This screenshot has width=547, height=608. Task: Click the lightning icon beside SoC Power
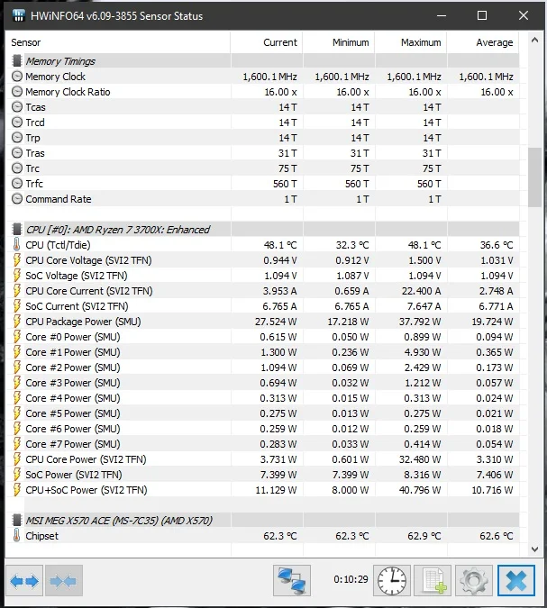point(17,474)
